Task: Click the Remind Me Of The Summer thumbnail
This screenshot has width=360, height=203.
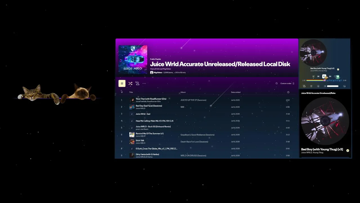Action: 132,135
